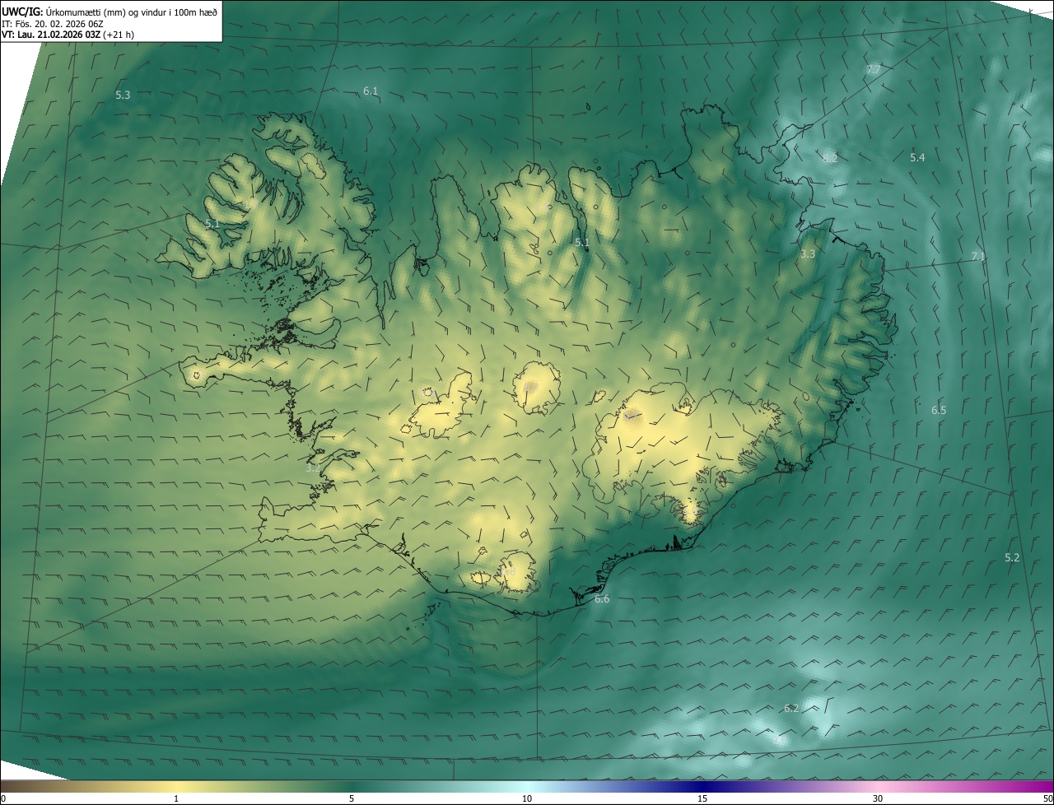Viewport: 1054px width, 805px height.
Task: Click the map value label 8.2
Action: coord(830,158)
